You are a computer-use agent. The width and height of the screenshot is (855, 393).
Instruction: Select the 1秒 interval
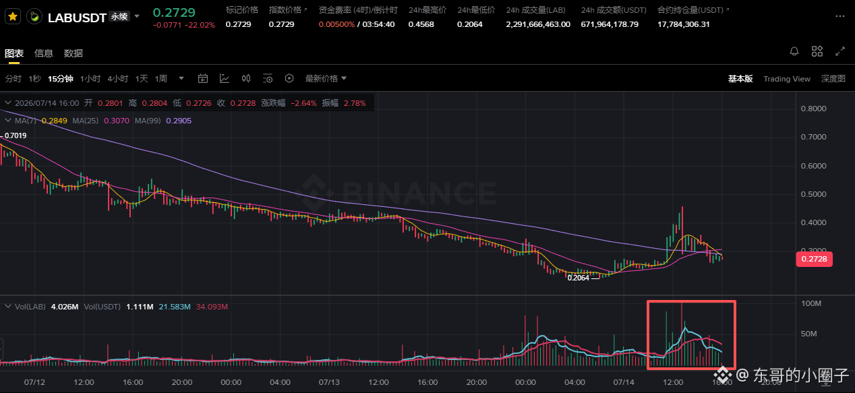point(34,78)
